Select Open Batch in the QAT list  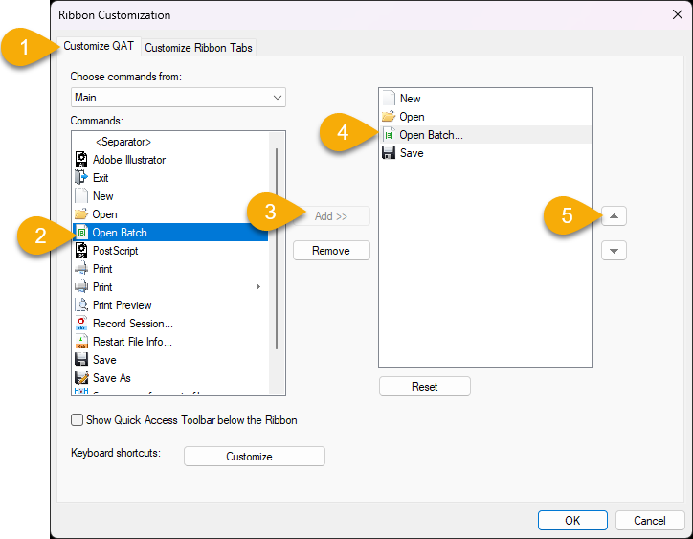(x=431, y=135)
